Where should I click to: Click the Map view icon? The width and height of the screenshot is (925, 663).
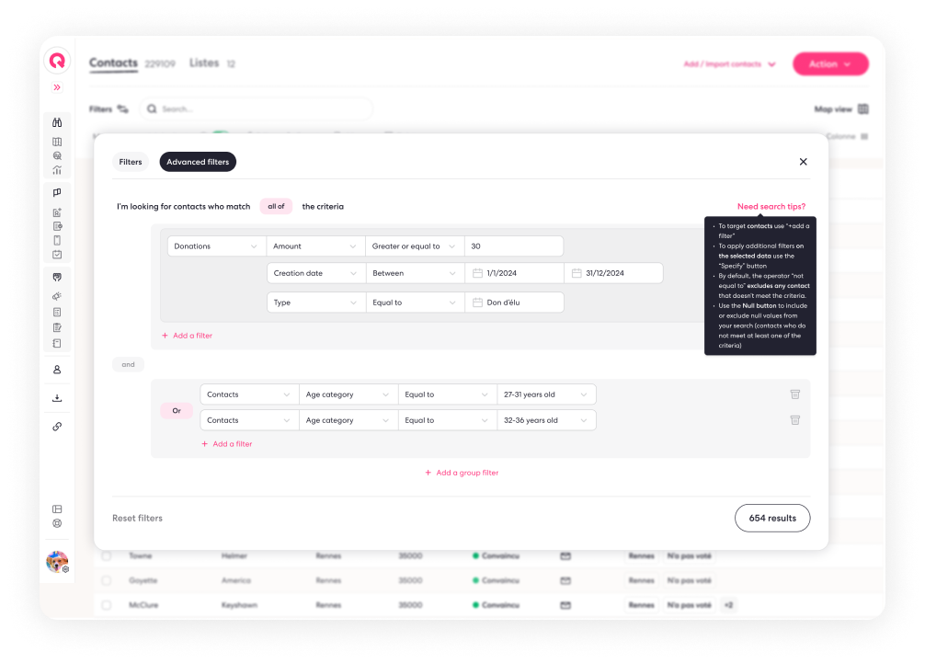[863, 109]
